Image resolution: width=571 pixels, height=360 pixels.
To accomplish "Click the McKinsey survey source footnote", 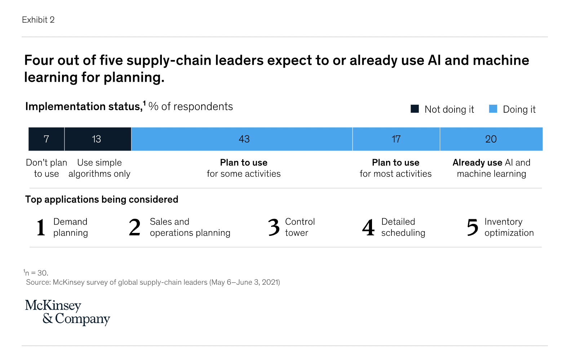I will tap(153, 282).
